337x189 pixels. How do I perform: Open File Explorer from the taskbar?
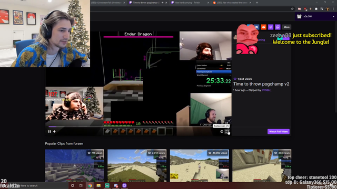(98, 185)
